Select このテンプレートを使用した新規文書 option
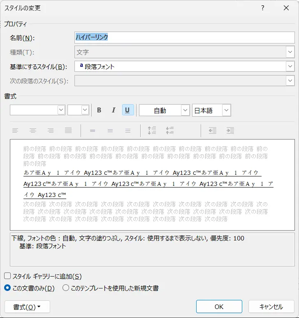 [x=66, y=288]
